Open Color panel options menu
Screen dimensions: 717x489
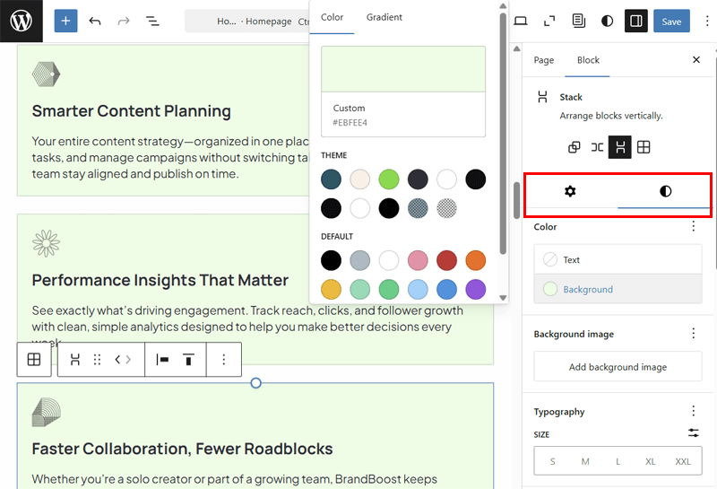693,227
